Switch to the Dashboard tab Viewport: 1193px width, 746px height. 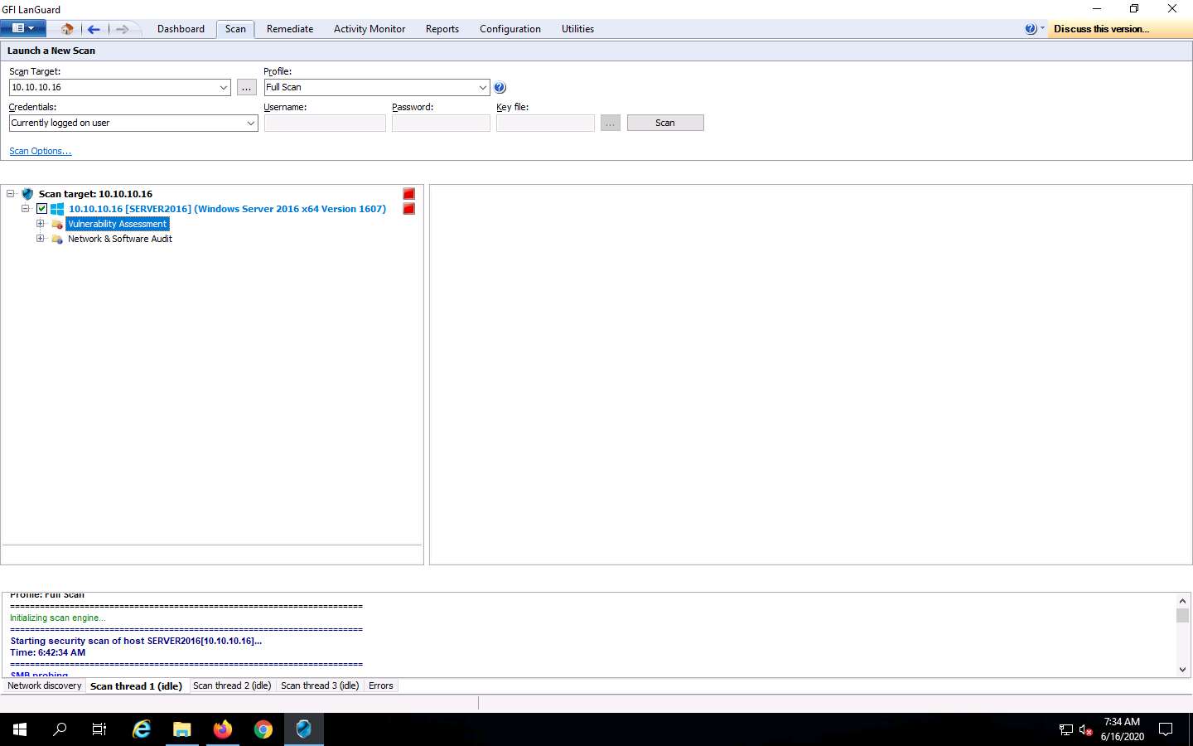click(x=181, y=29)
